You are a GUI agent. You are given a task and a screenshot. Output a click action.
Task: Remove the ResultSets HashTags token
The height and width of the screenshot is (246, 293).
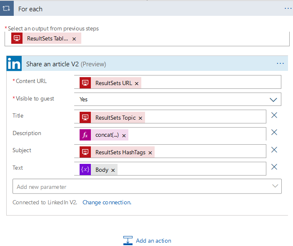(150, 153)
